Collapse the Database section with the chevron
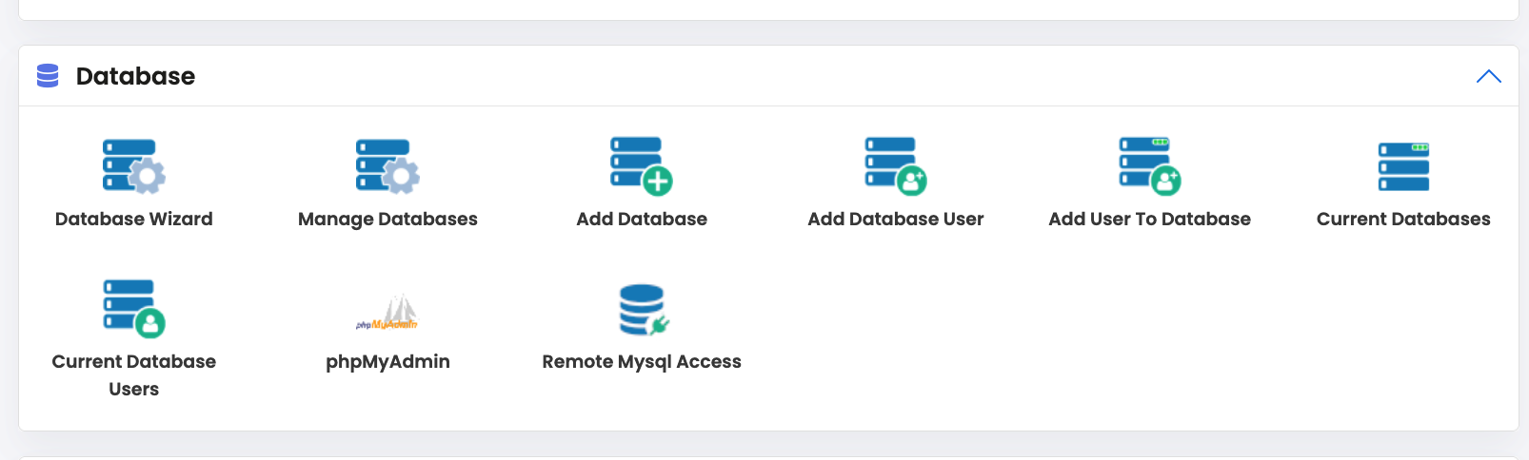 click(x=1488, y=76)
